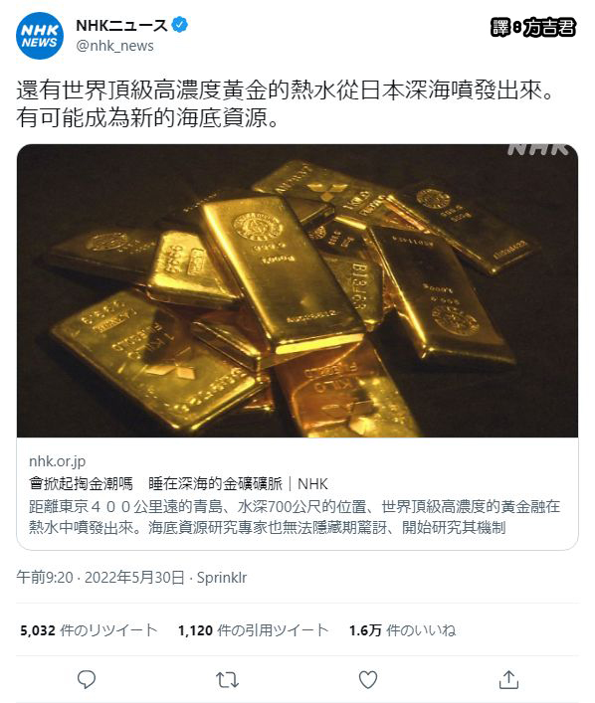View the 1,120 件の引用ツイート list
The image size is (595, 703).
pos(254,630)
